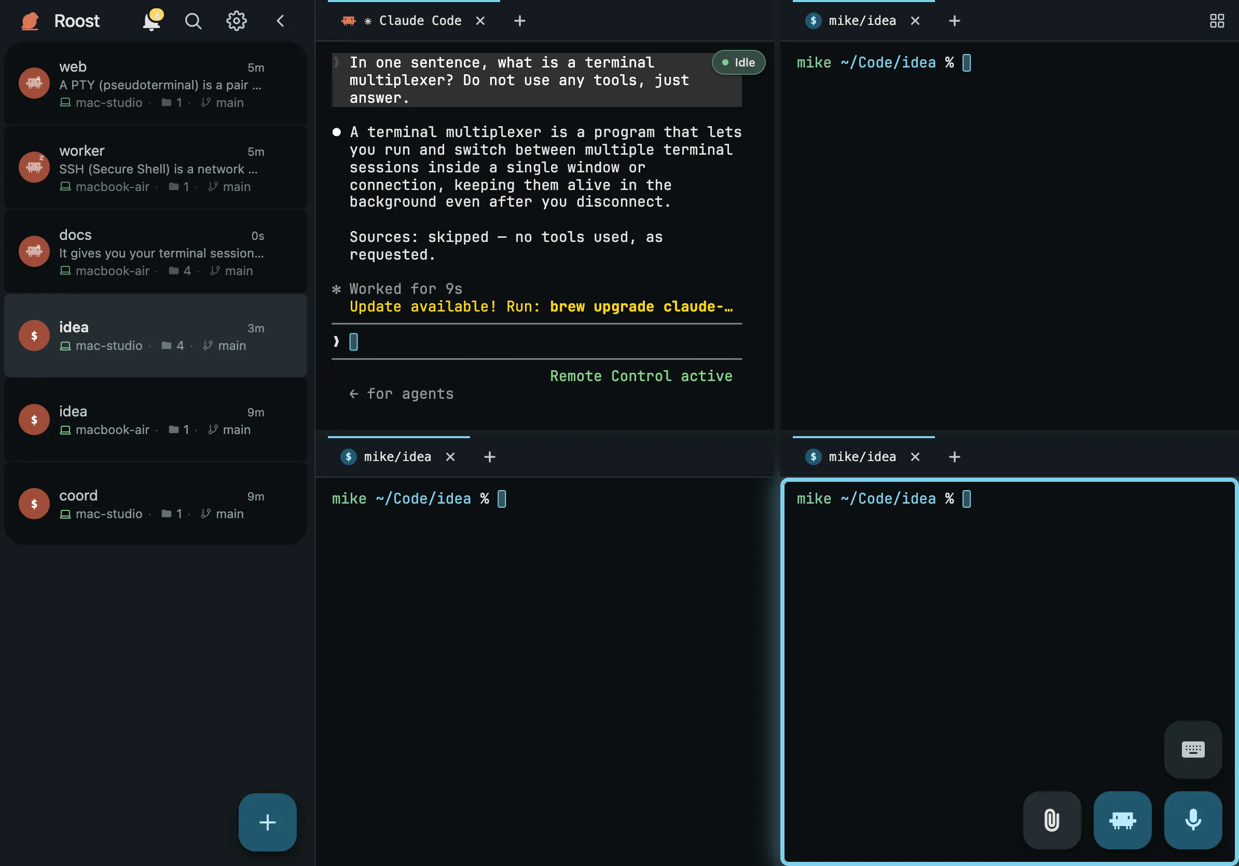
Task: Click the laptop icon on worker card
Action: [65, 187]
